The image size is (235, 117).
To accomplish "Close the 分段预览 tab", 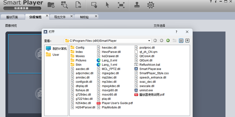I will pos(47,16).
